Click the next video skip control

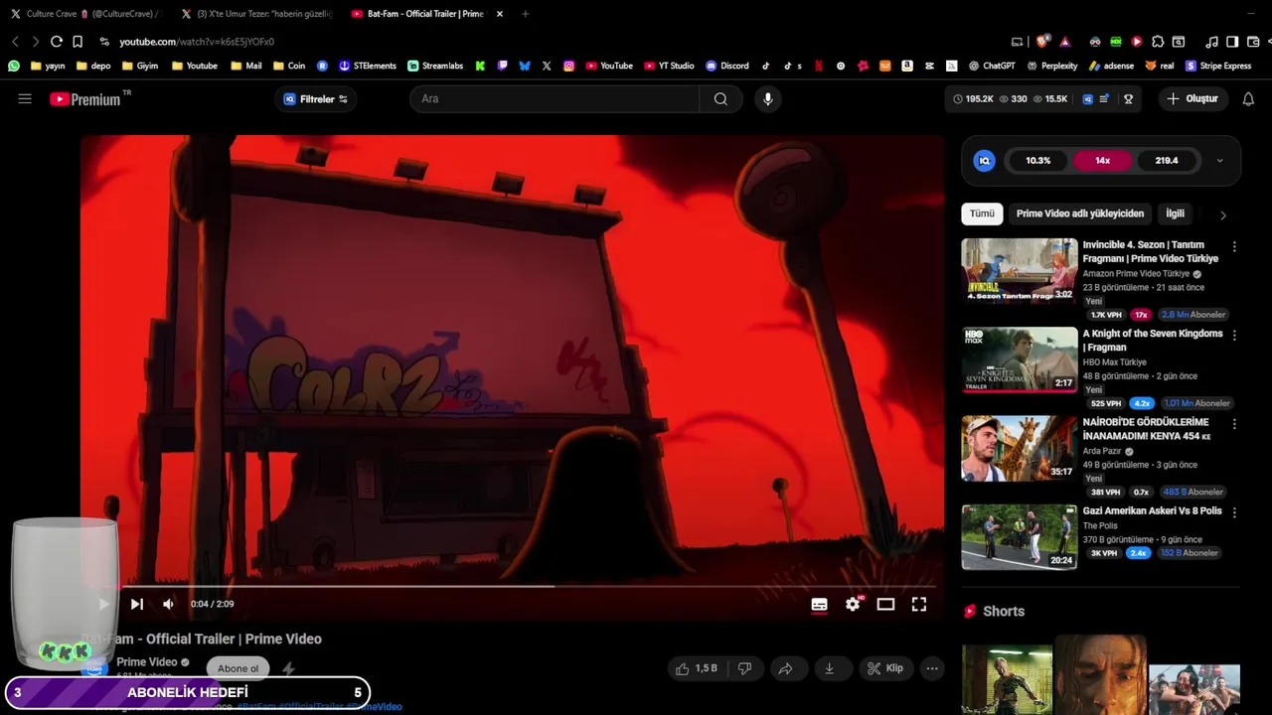pos(137,604)
